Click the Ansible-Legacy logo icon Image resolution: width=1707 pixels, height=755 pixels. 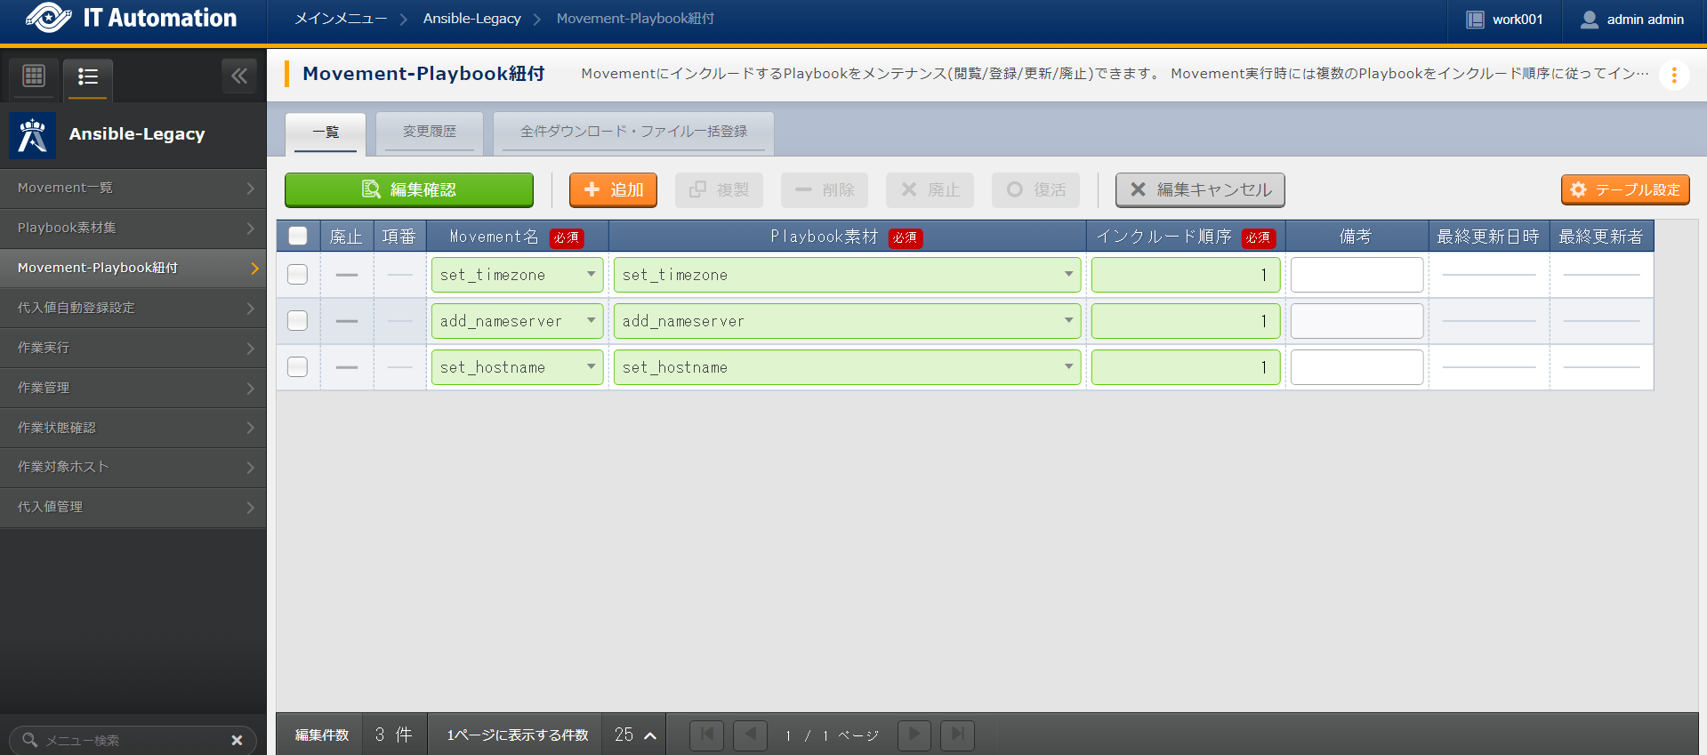33,135
